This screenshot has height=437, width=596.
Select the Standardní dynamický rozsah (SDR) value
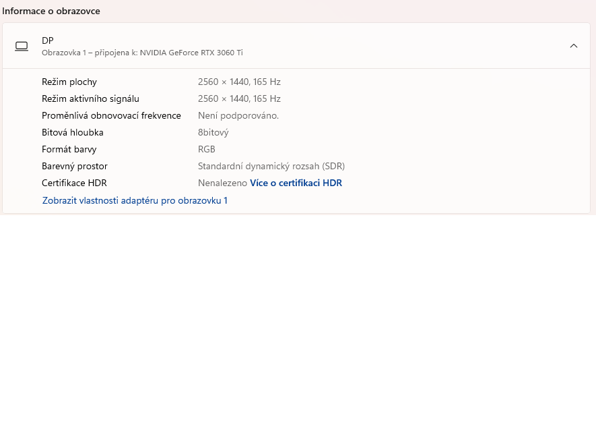[x=271, y=166]
